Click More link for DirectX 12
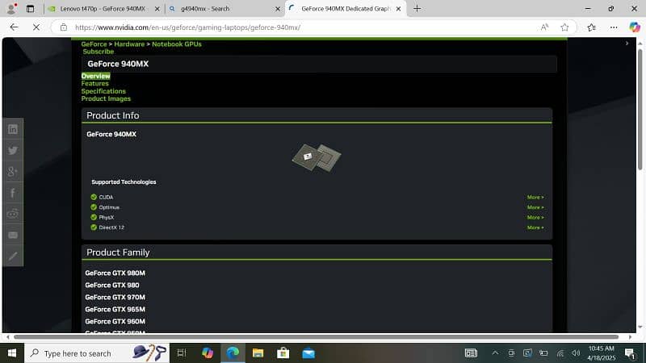The width and height of the screenshot is (646, 363). pos(535,227)
